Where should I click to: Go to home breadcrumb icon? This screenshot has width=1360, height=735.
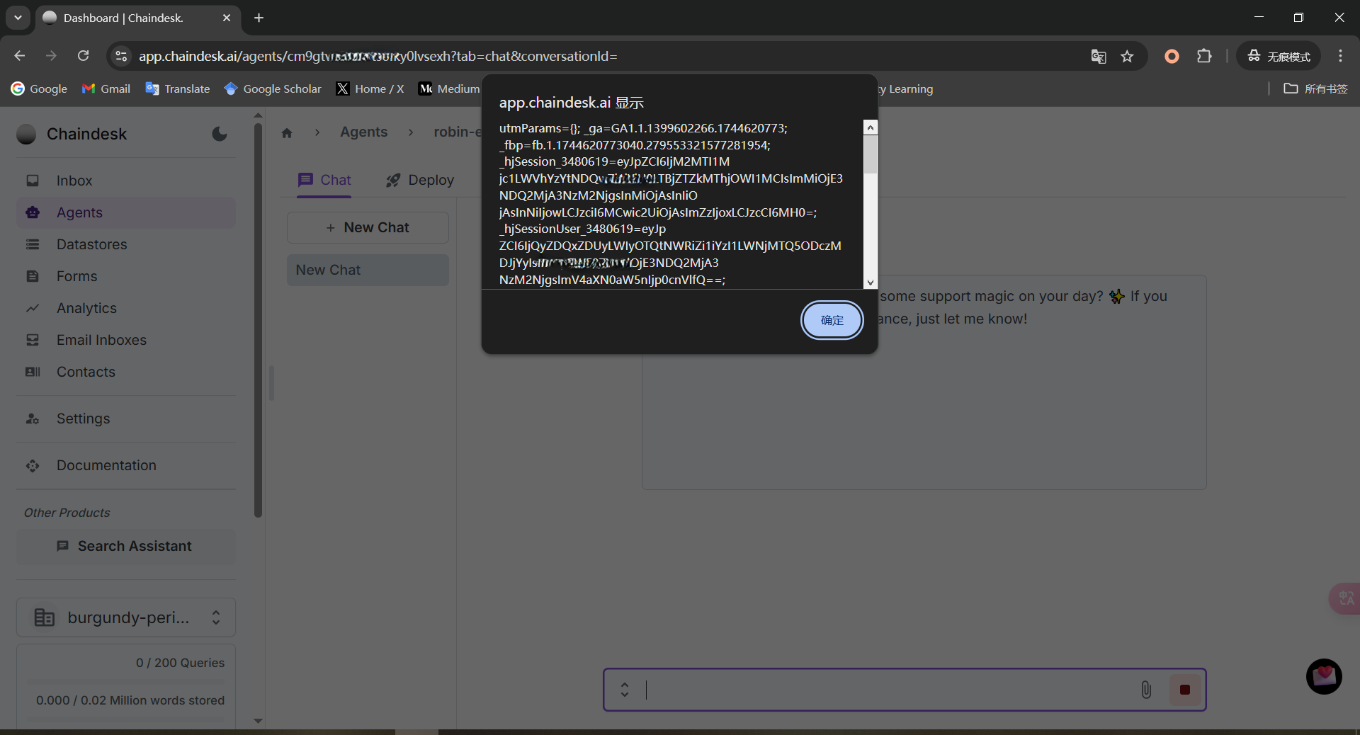pyautogui.click(x=287, y=132)
